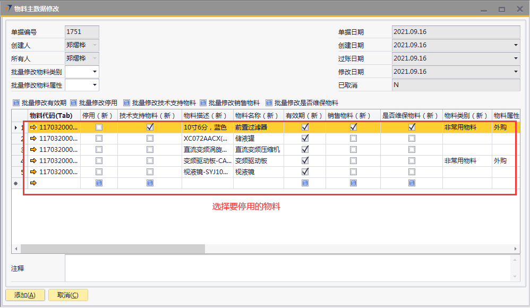Open 批量修改物料类别 dropdown
This screenshot has width=530, height=308.
[x=95, y=72]
